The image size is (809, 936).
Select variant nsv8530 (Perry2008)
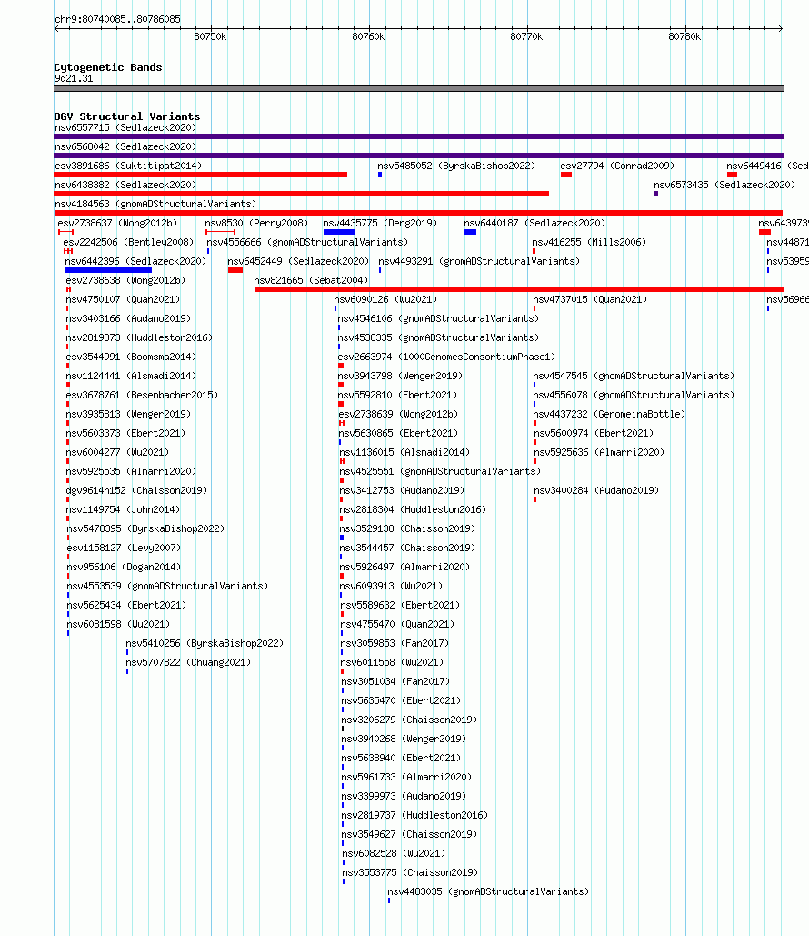(x=256, y=223)
